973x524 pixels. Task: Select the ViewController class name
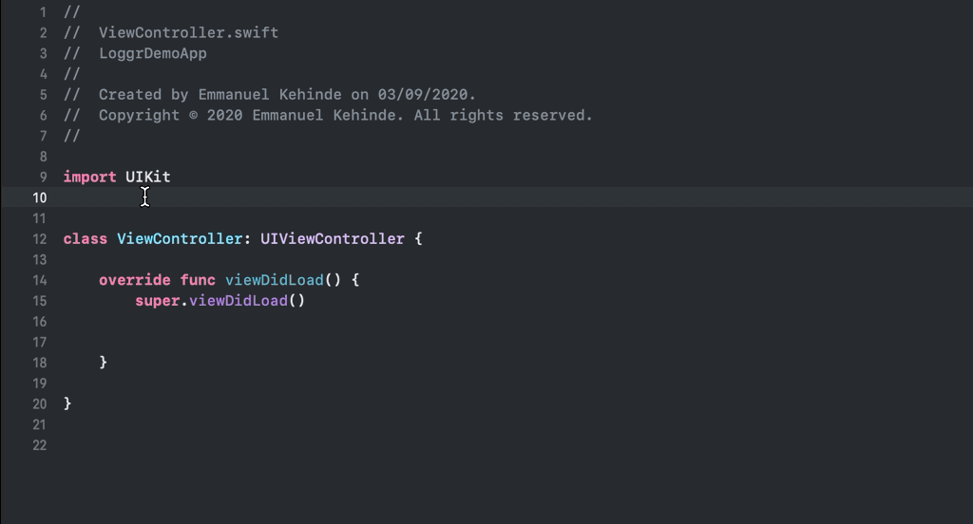180,239
